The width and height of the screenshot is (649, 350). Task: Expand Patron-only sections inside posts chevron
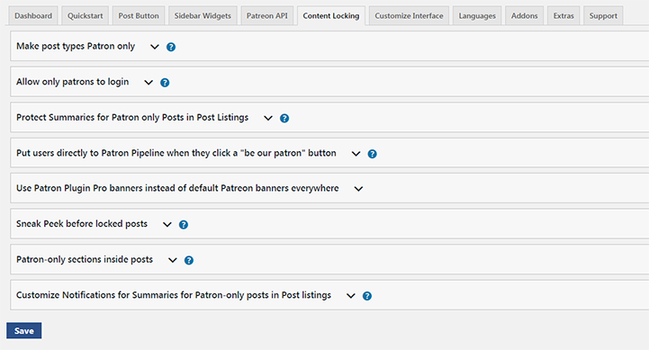click(172, 260)
